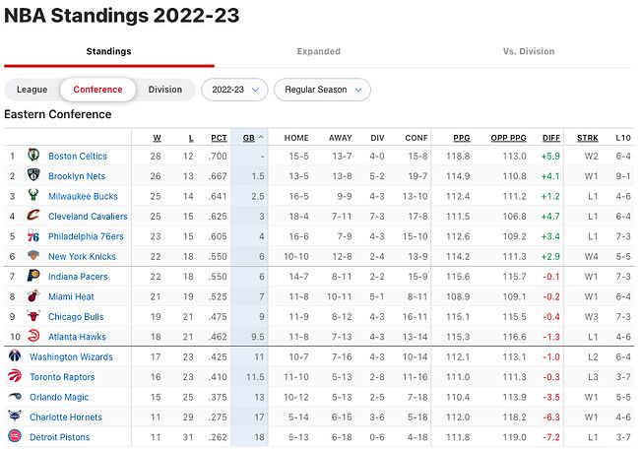Click the Milwaukee Bucks logo icon

point(33,195)
